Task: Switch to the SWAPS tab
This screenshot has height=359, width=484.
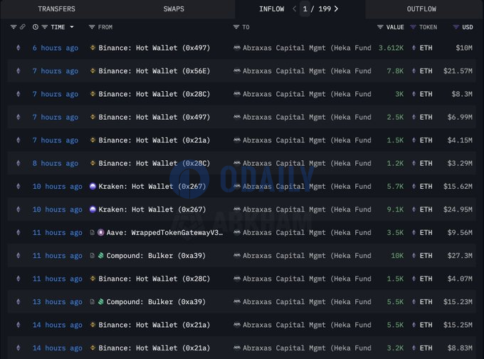Action: (x=174, y=9)
